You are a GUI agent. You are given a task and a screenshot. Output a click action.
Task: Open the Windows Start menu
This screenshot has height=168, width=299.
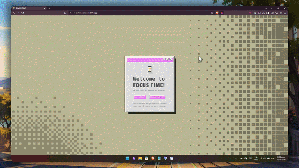coord(127,158)
